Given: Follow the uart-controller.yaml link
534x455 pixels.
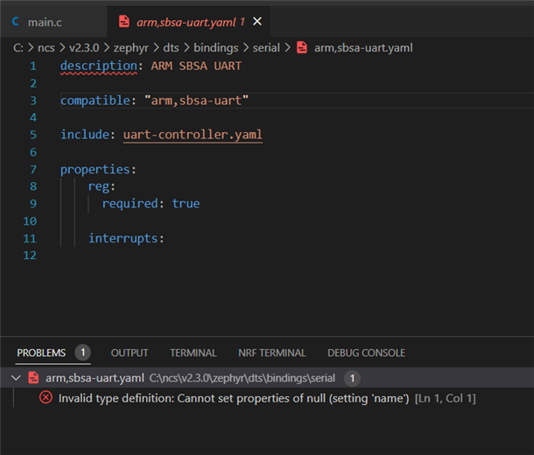Looking at the screenshot, I should tap(193, 135).
